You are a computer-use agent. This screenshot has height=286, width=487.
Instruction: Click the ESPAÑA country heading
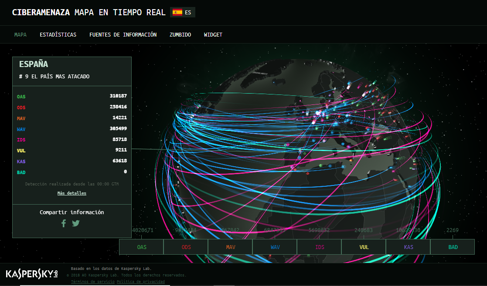[x=34, y=64]
